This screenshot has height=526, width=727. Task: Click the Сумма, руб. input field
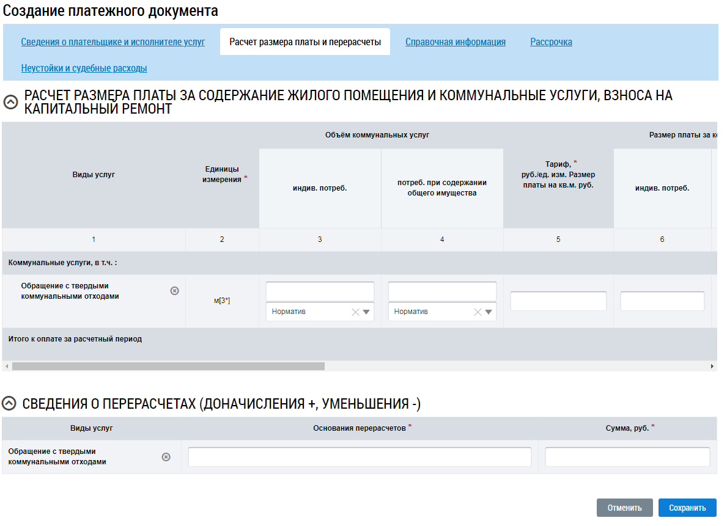(x=627, y=457)
